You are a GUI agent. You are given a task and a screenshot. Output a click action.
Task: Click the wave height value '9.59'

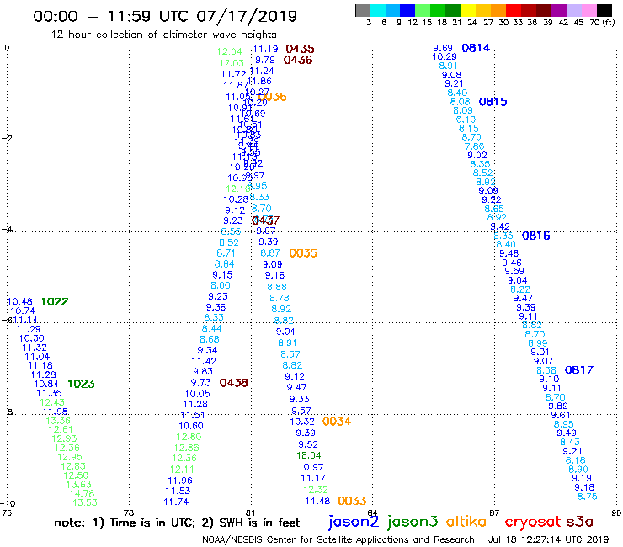pos(514,271)
